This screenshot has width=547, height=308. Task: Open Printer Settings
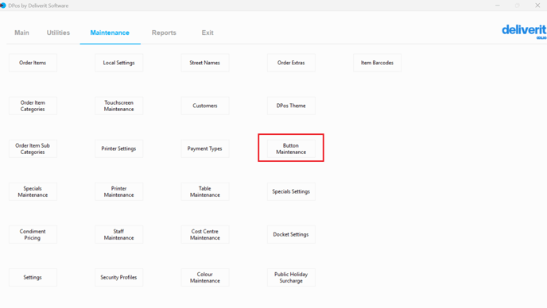pyautogui.click(x=119, y=148)
